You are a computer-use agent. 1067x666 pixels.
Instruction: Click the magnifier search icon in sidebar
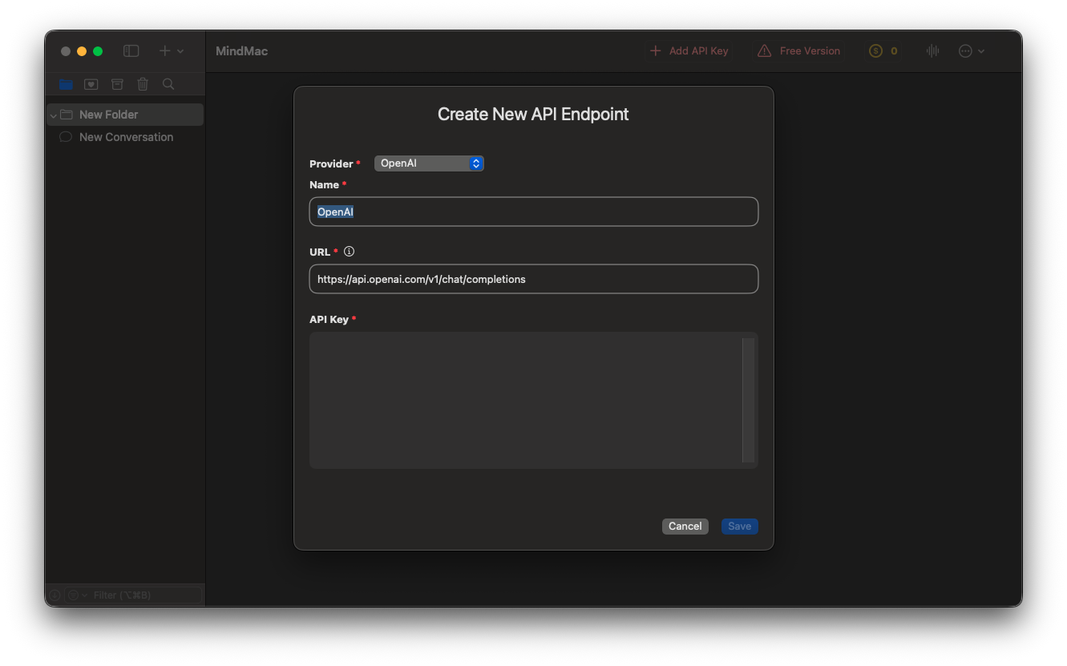click(x=168, y=84)
